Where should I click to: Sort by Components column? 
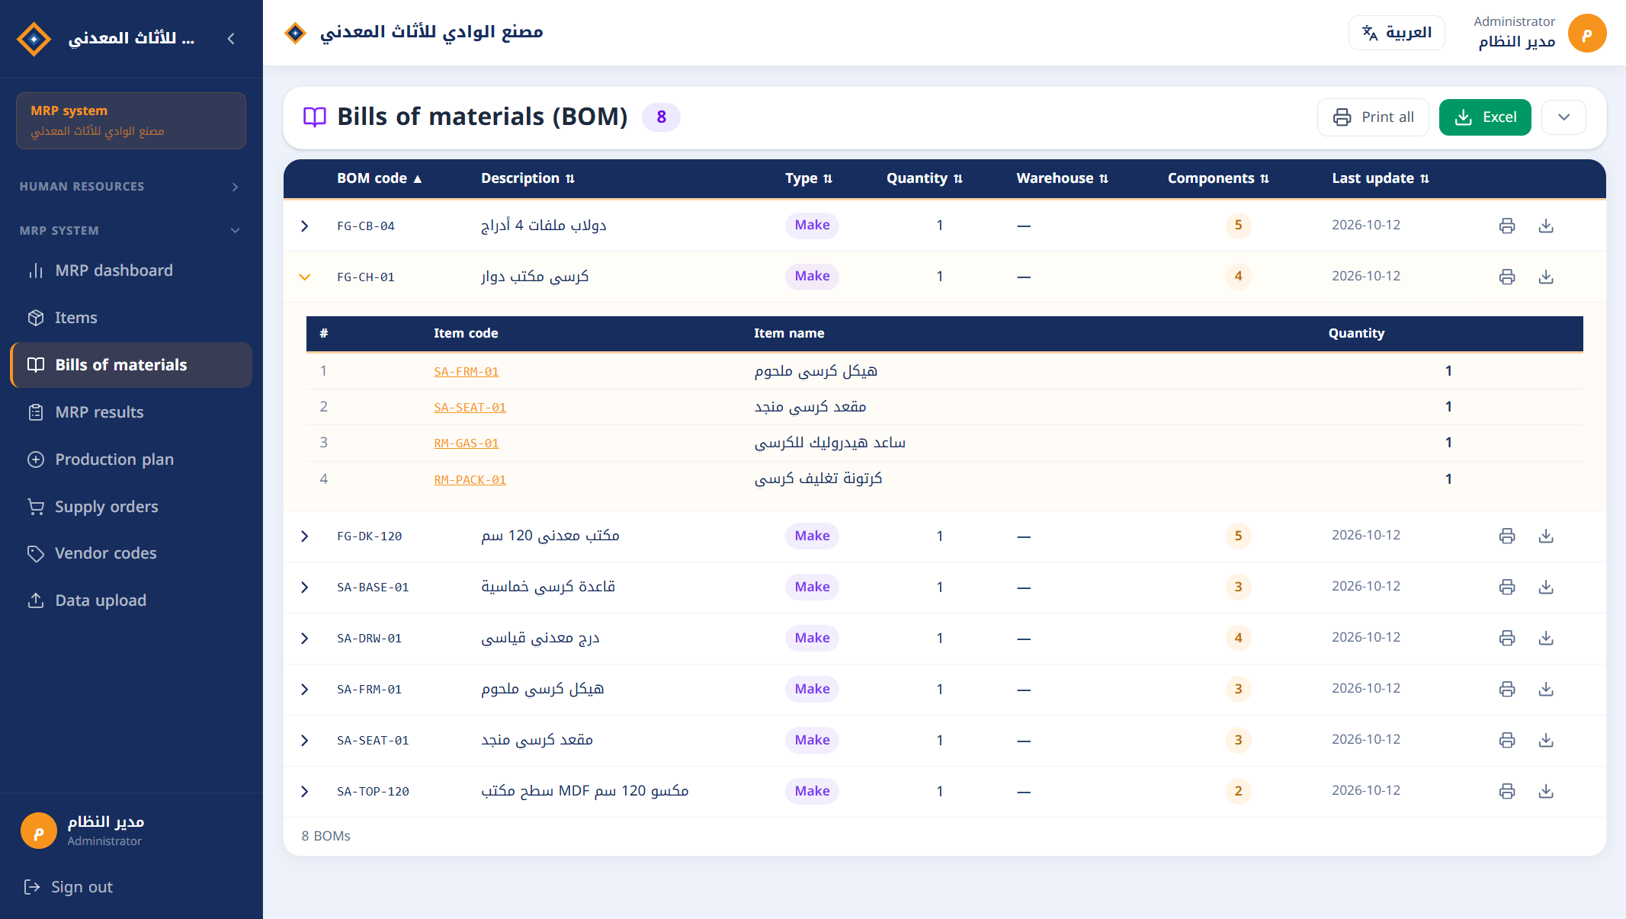click(1218, 178)
